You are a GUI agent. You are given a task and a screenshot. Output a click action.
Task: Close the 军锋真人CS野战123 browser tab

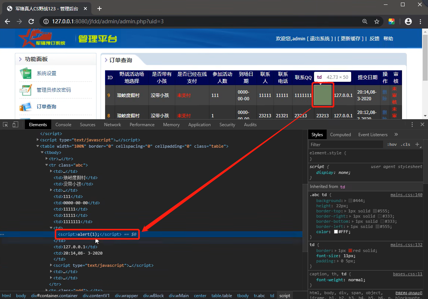pyautogui.click(x=85, y=9)
